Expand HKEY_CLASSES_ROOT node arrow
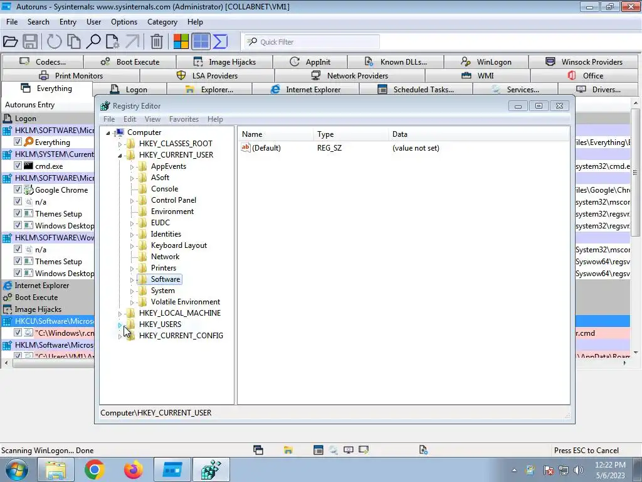Screen dimensions: 642x482 [x=120, y=144]
